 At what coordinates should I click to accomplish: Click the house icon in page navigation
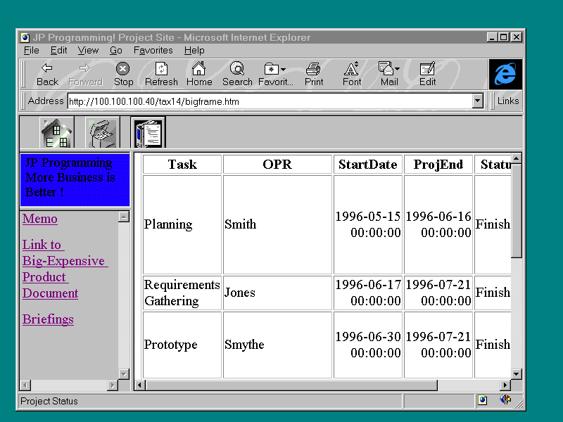[56, 132]
